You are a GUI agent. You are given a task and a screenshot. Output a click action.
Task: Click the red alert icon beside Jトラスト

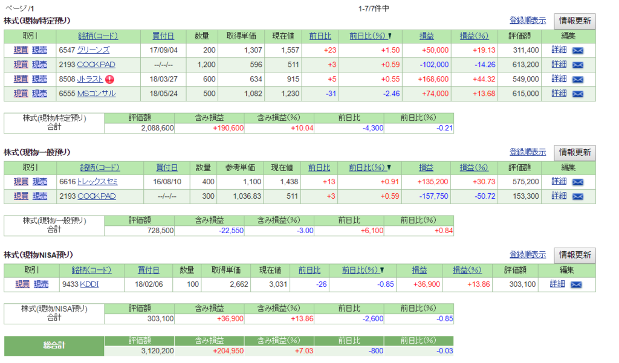pyautogui.click(x=110, y=79)
